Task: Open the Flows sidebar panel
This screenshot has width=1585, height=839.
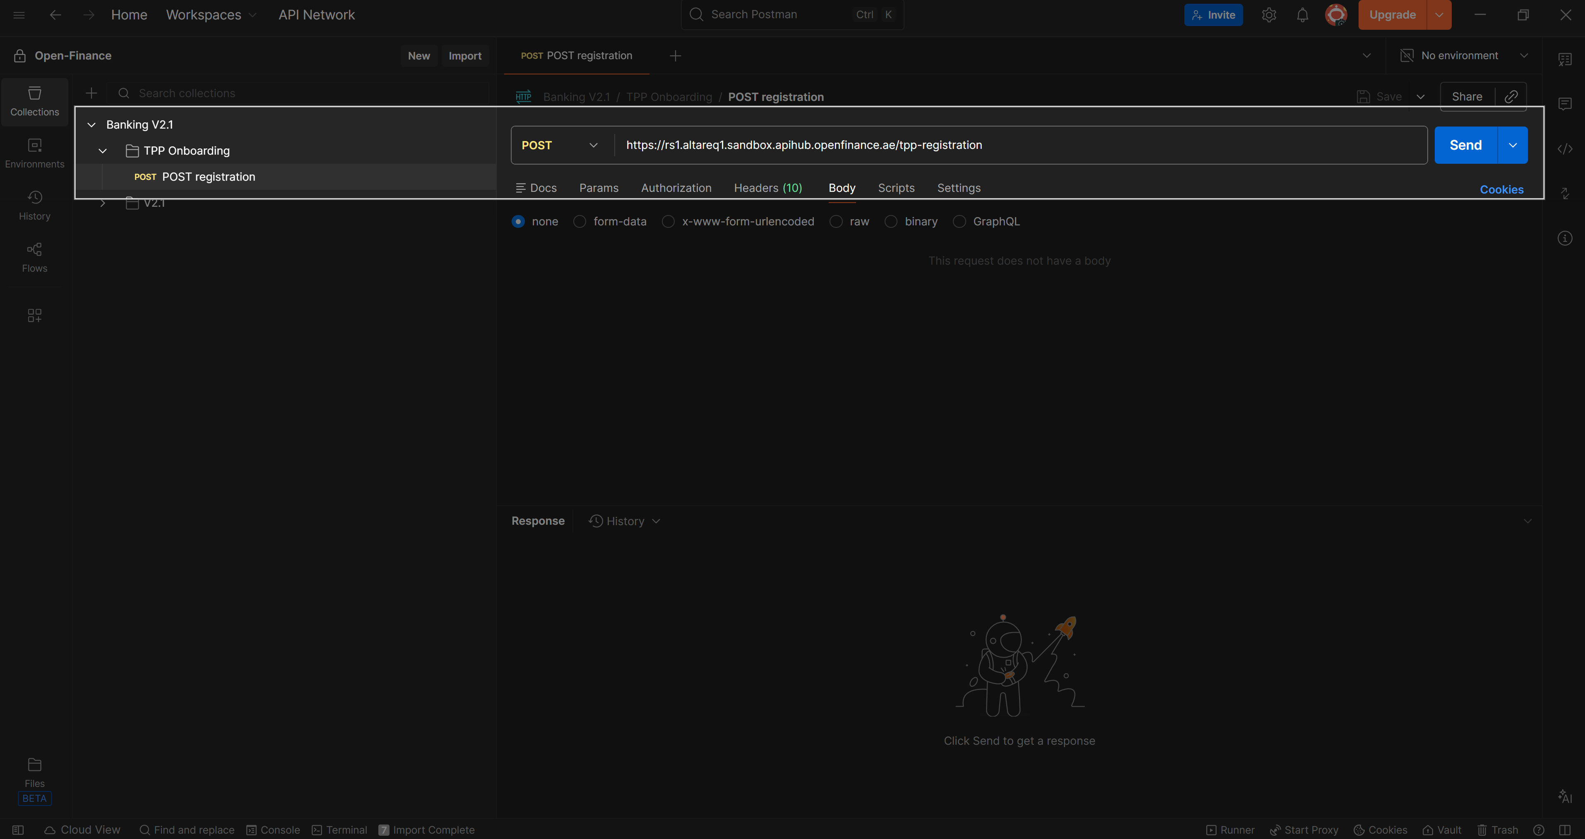Action: point(34,257)
